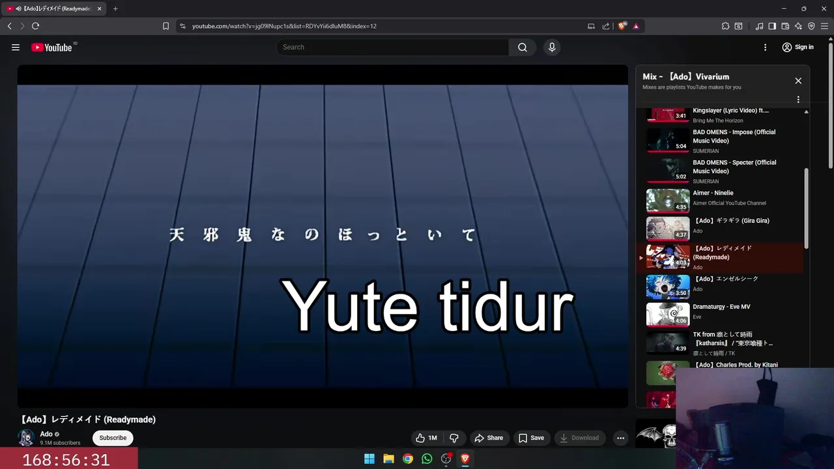Open a new browser tab

coord(115,8)
